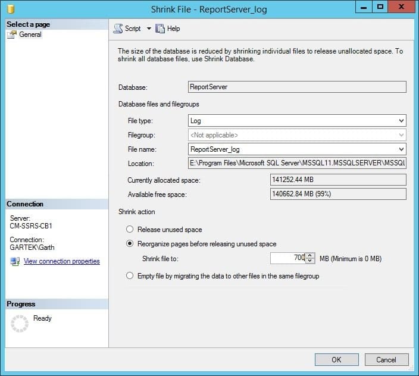This screenshot has width=419, height=376.
Task: Close the Shrink File dialog
Action: tap(401, 7)
